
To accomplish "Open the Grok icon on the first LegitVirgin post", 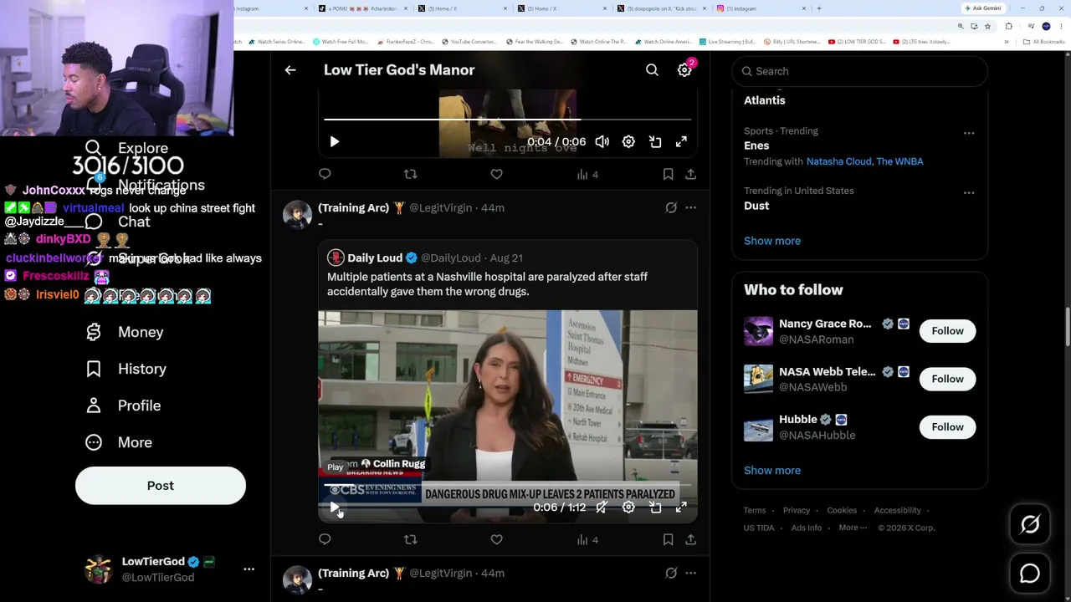I will (671, 207).
